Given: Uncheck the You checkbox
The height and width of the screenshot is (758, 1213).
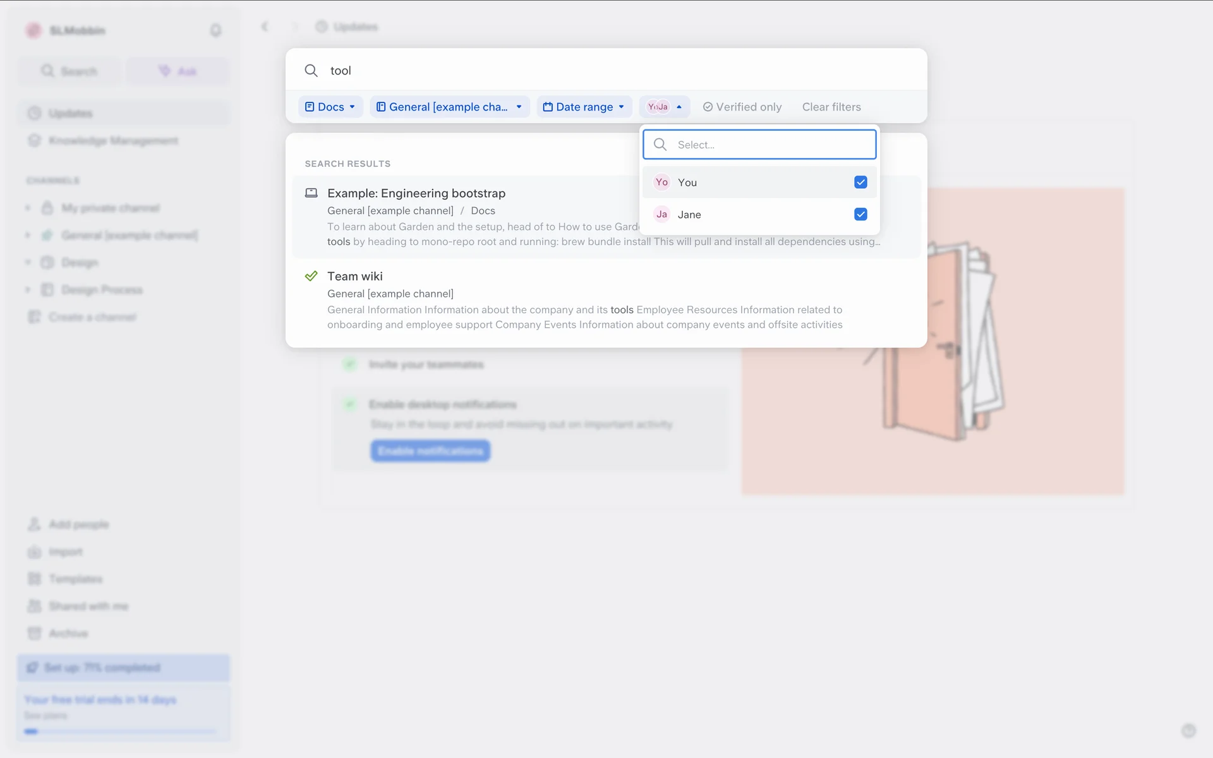Looking at the screenshot, I should (860, 183).
